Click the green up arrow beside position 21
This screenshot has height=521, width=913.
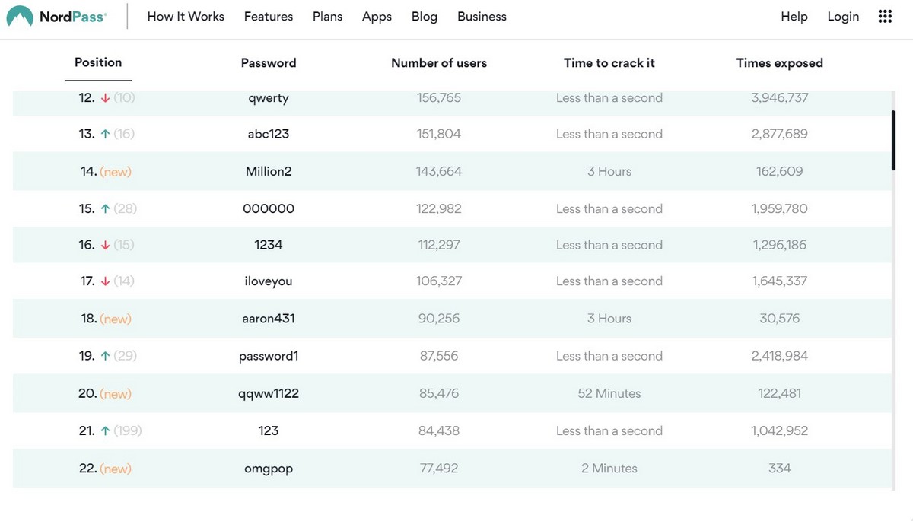coord(104,430)
